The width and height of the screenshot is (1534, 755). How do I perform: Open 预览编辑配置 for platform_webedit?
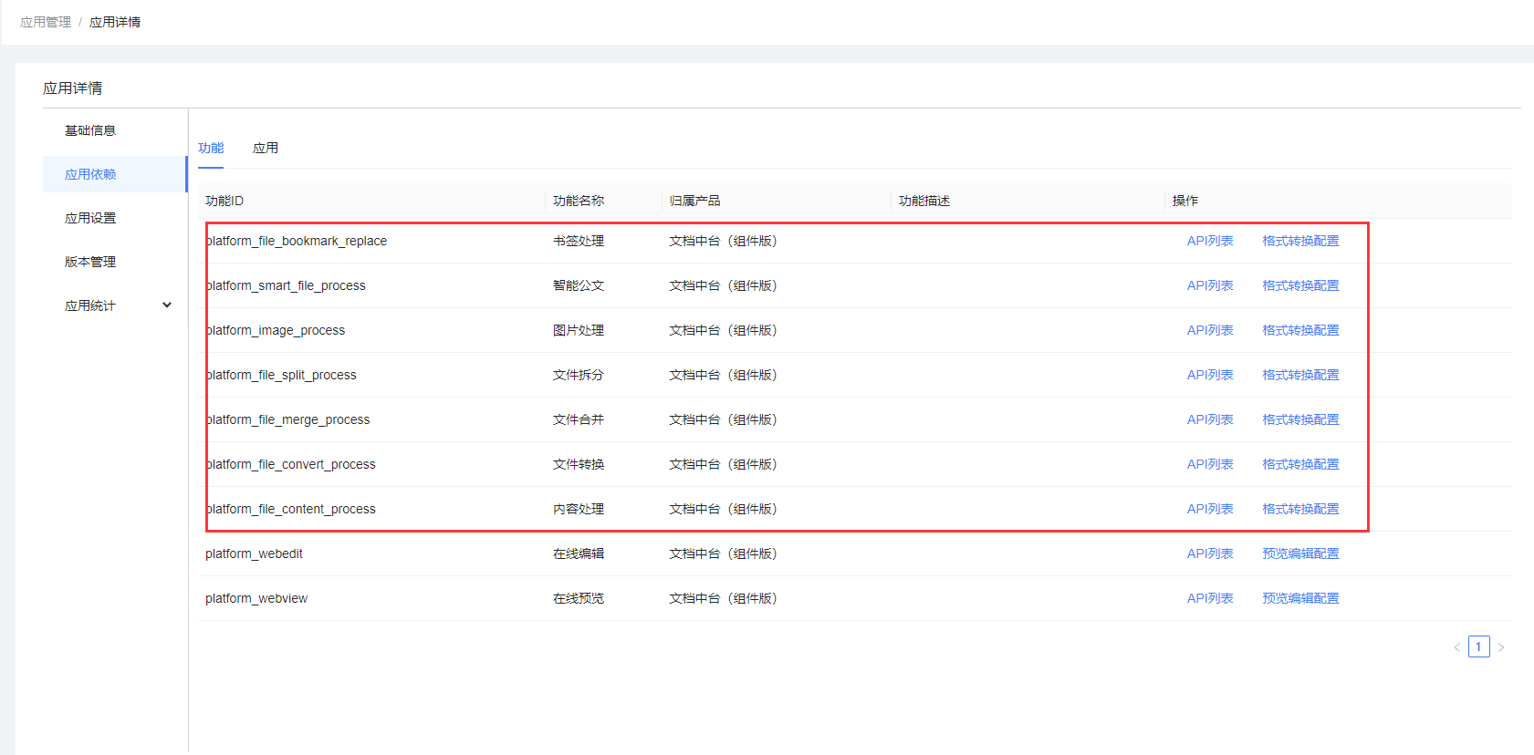click(1300, 553)
